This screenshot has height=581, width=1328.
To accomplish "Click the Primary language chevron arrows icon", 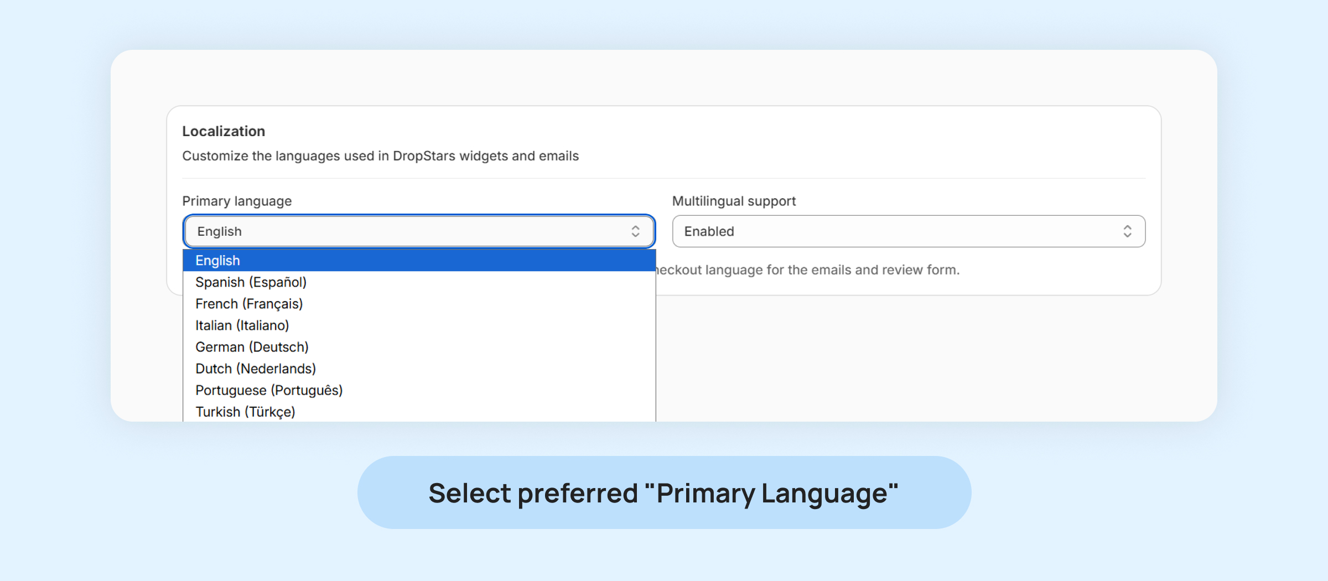I will click(x=635, y=231).
